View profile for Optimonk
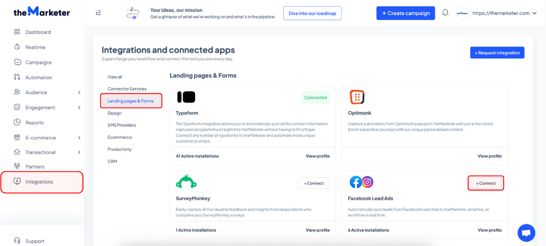This screenshot has height=246, width=546. [489, 156]
